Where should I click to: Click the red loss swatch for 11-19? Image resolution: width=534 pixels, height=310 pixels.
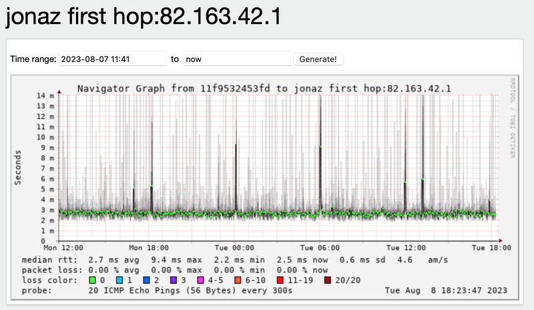pos(280,281)
